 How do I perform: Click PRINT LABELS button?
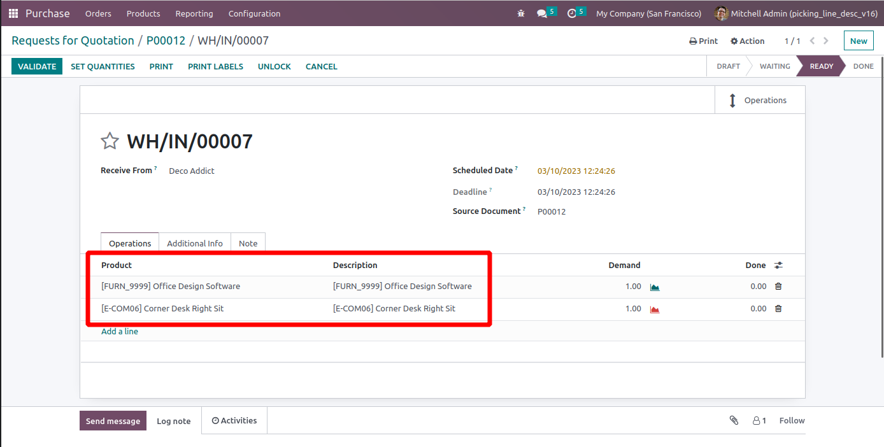pos(215,66)
